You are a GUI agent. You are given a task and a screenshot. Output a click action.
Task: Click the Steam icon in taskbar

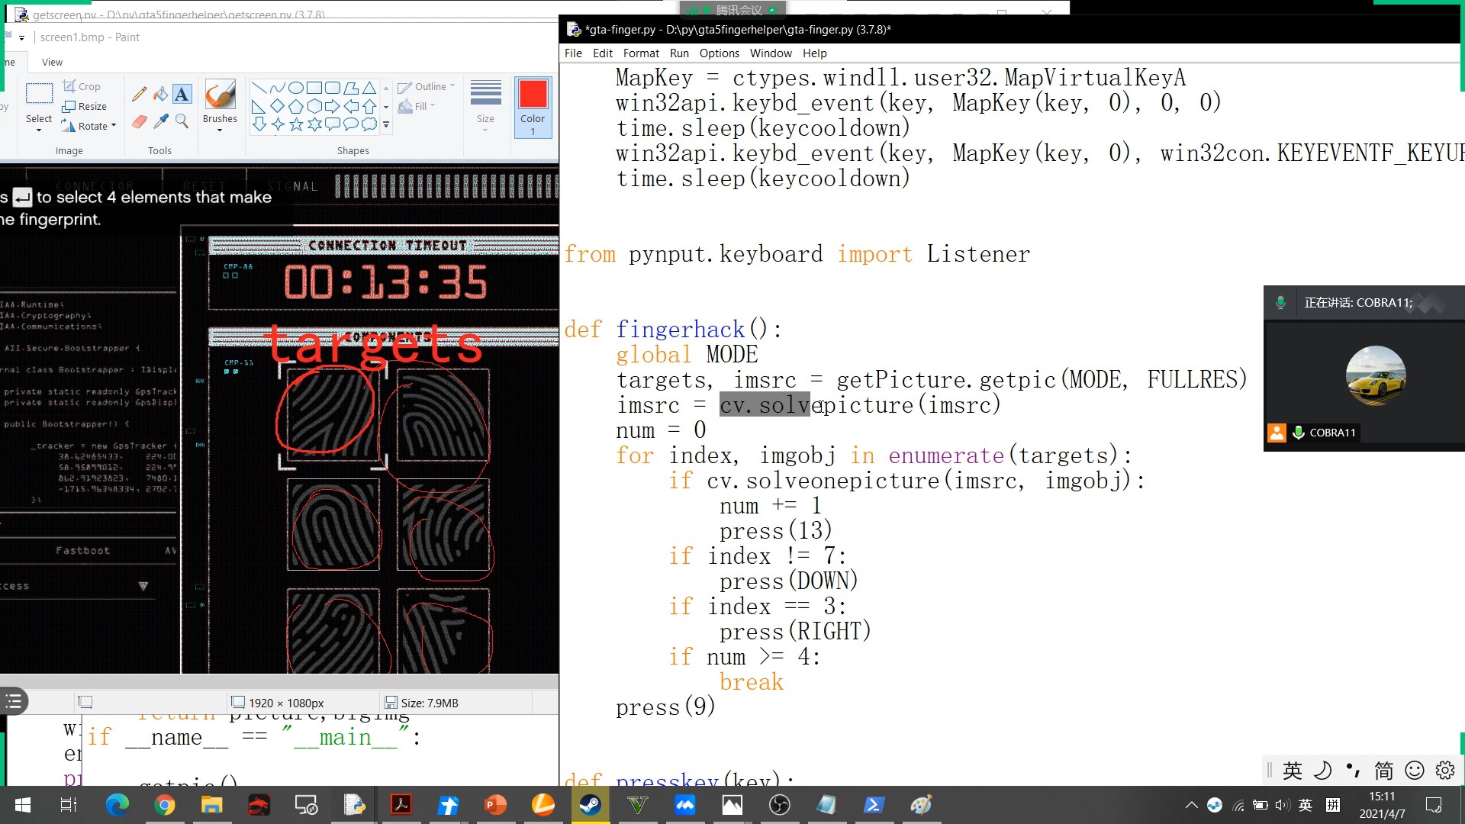[x=588, y=805]
